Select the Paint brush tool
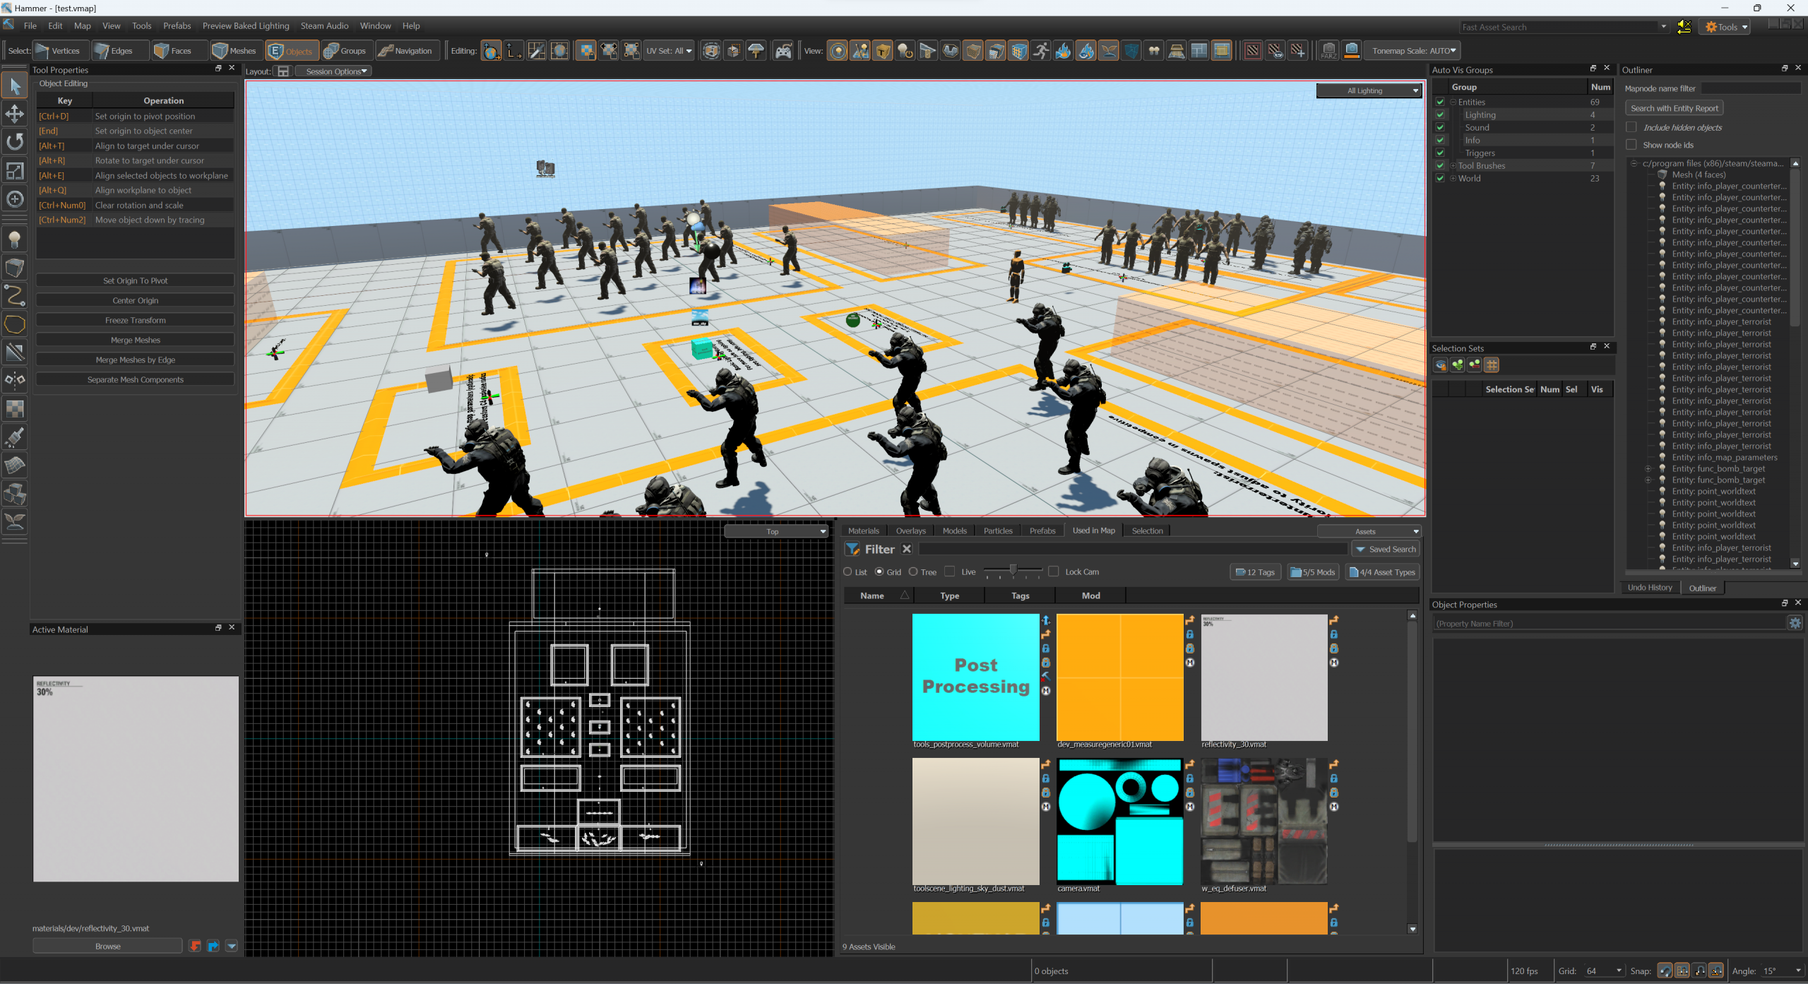Image resolution: width=1808 pixels, height=984 pixels. click(15, 437)
